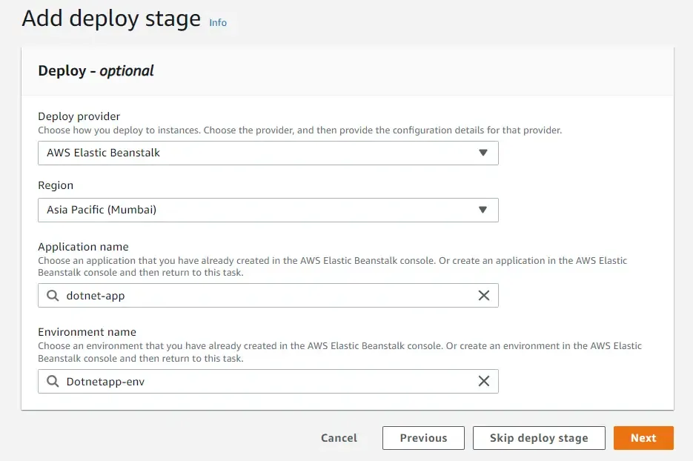This screenshot has height=461, width=693.
Task: Click the Region dropdown arrow
Action: click(483, 210)
